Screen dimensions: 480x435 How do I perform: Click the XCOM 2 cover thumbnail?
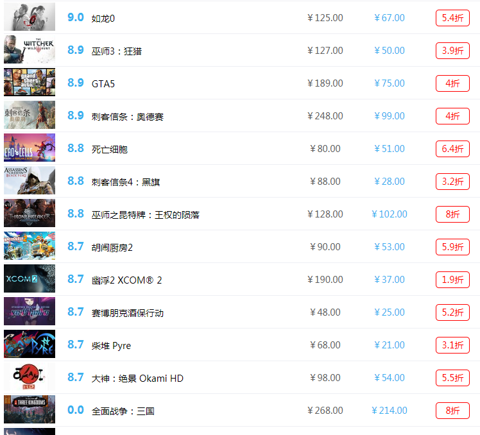pos(30,278)
